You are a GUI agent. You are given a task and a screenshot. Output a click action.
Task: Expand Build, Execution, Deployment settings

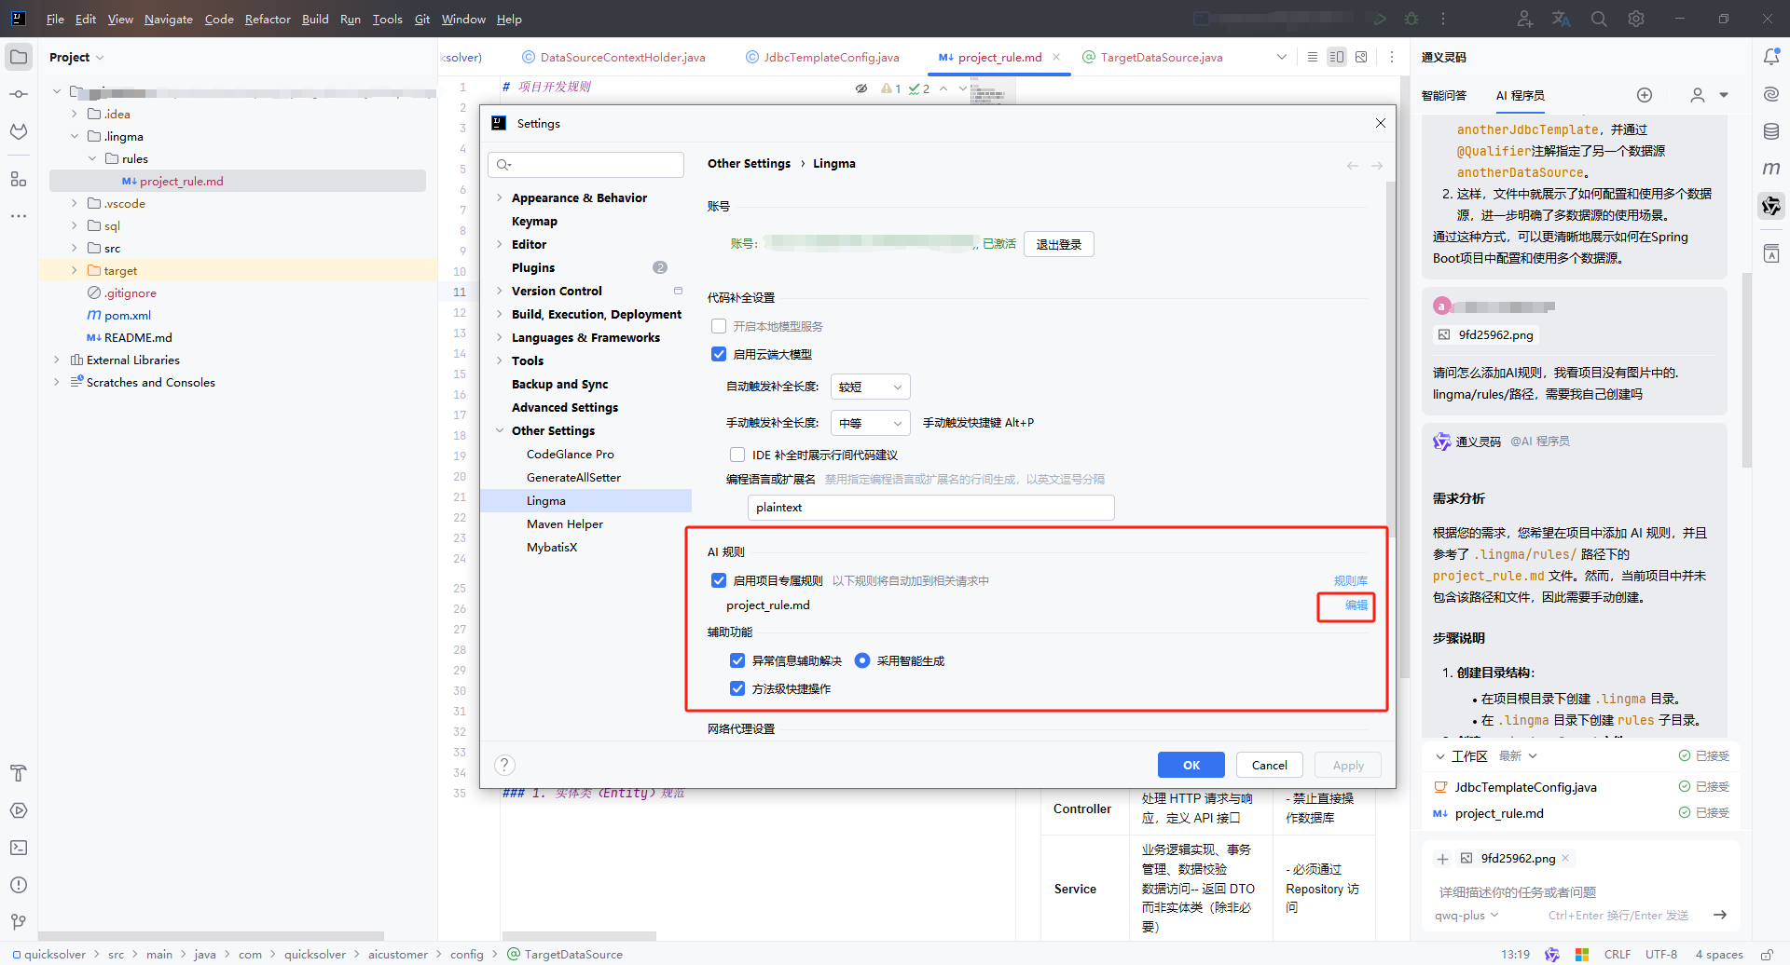[x=500, y=314]
